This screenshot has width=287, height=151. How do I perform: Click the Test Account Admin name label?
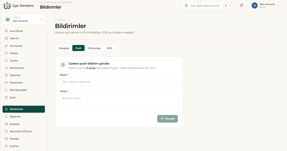tap(267, 6)
